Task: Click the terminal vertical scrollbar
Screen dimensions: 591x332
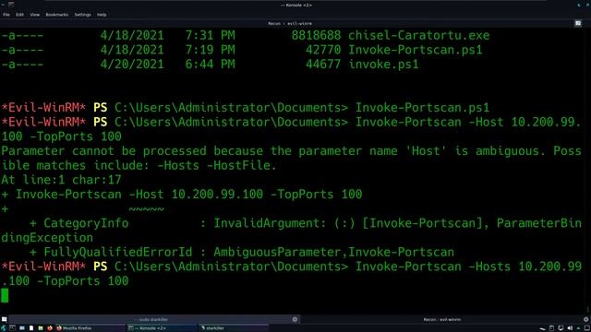Action: click(x=587, y=171)
